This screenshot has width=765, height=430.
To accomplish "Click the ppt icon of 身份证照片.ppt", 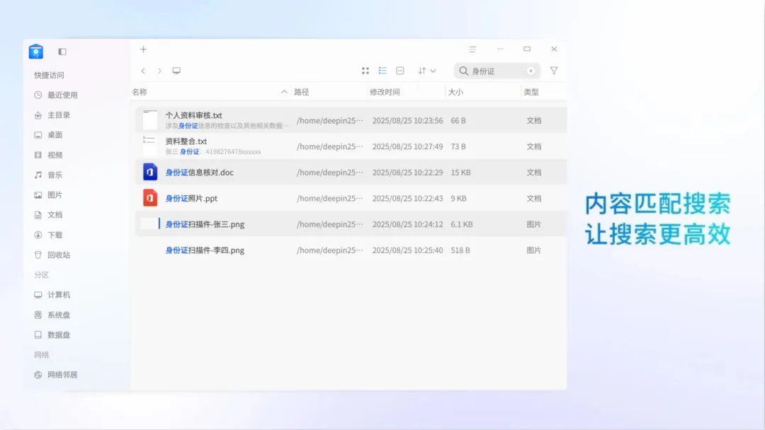I will (149, 198).
